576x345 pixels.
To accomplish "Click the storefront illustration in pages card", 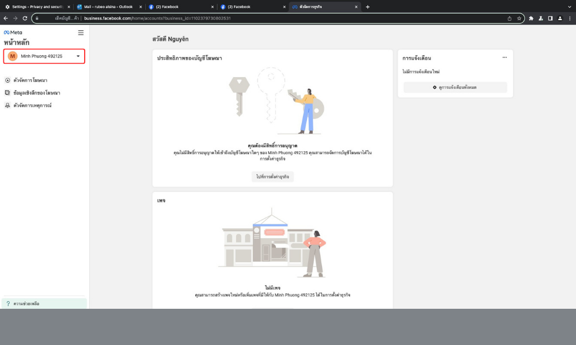I will (272, 242).
